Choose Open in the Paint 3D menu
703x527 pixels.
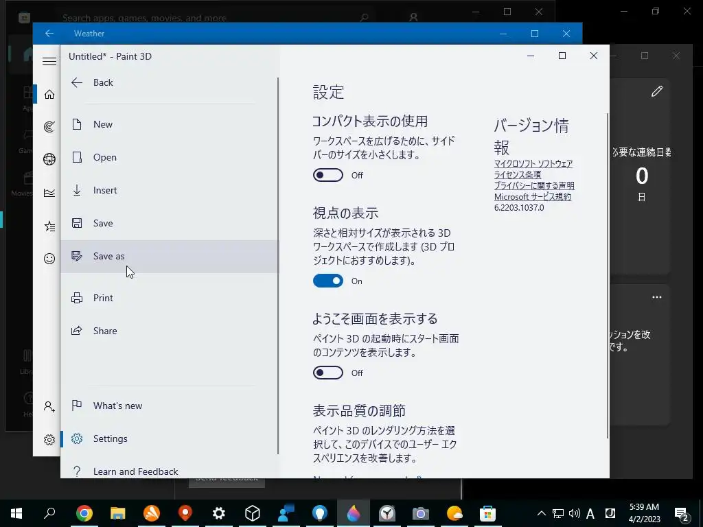(x=170, y=157)
